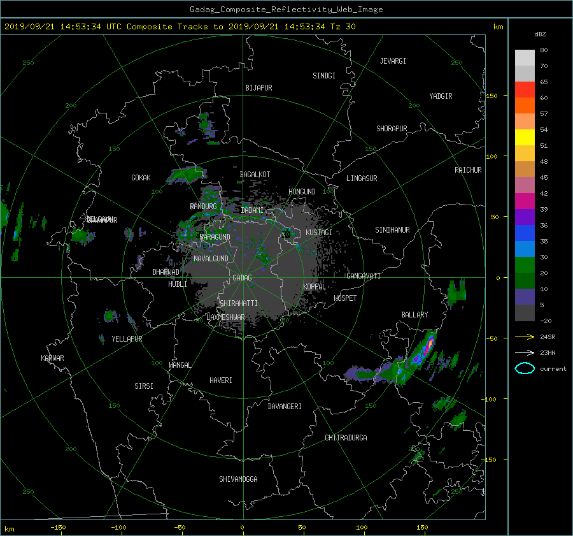Click the '24SR' legend text
This screenshot has height=536, width=573.
coord(548,337)
